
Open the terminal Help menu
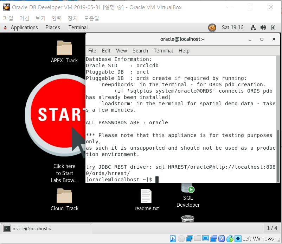coord(184,51)
